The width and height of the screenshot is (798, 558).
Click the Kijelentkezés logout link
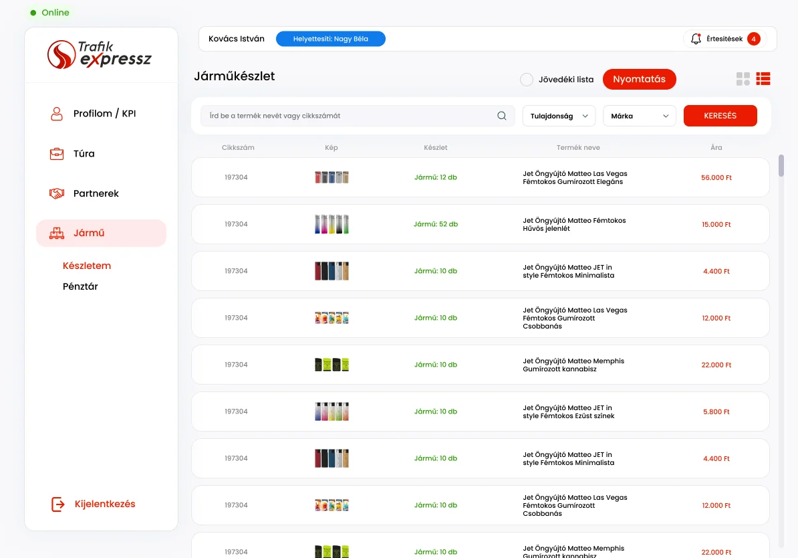105,504
